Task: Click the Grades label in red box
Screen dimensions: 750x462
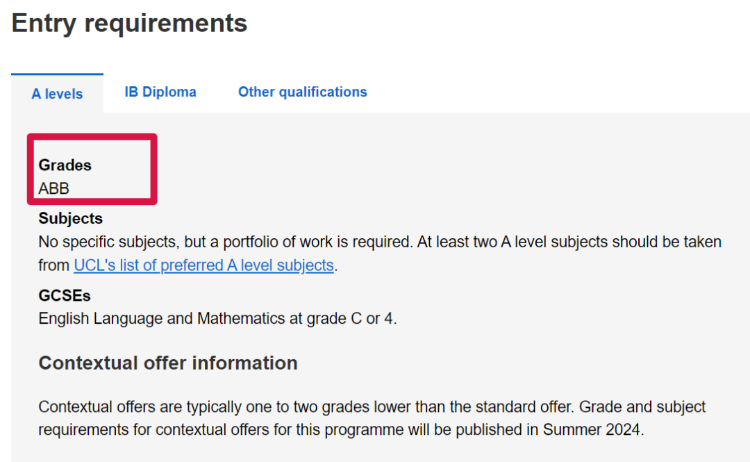Action: 65,165
